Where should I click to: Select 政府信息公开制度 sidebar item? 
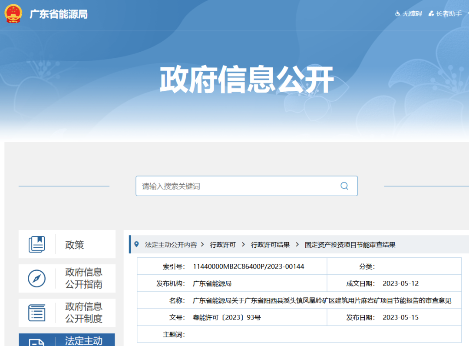click(83, 313)
